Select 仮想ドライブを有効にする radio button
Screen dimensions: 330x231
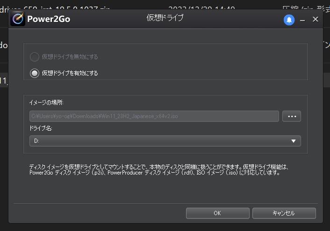point(35,73)
